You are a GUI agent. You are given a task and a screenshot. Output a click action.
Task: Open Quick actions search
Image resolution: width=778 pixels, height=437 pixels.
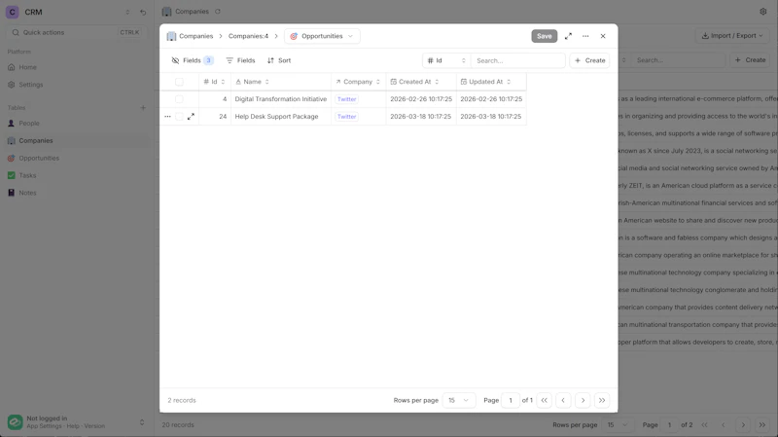pos(76,32)
